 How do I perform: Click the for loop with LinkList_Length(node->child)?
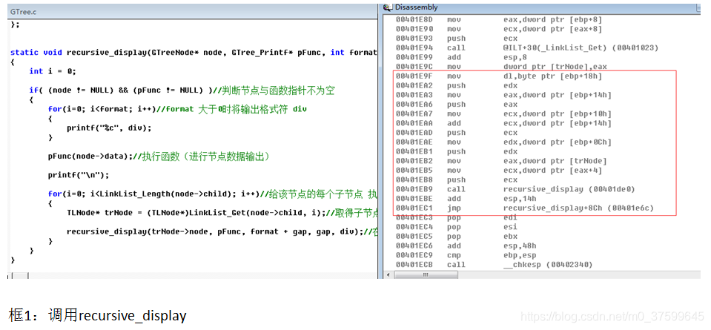tap(213, 194)
